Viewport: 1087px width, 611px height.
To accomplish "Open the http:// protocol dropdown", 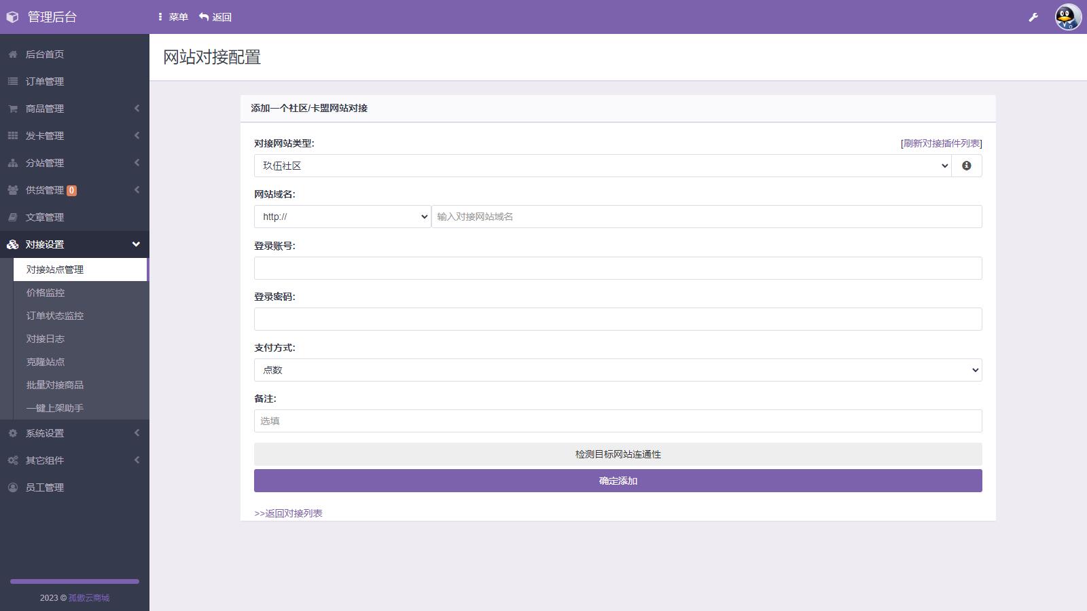I will click(x=342, y=217).
